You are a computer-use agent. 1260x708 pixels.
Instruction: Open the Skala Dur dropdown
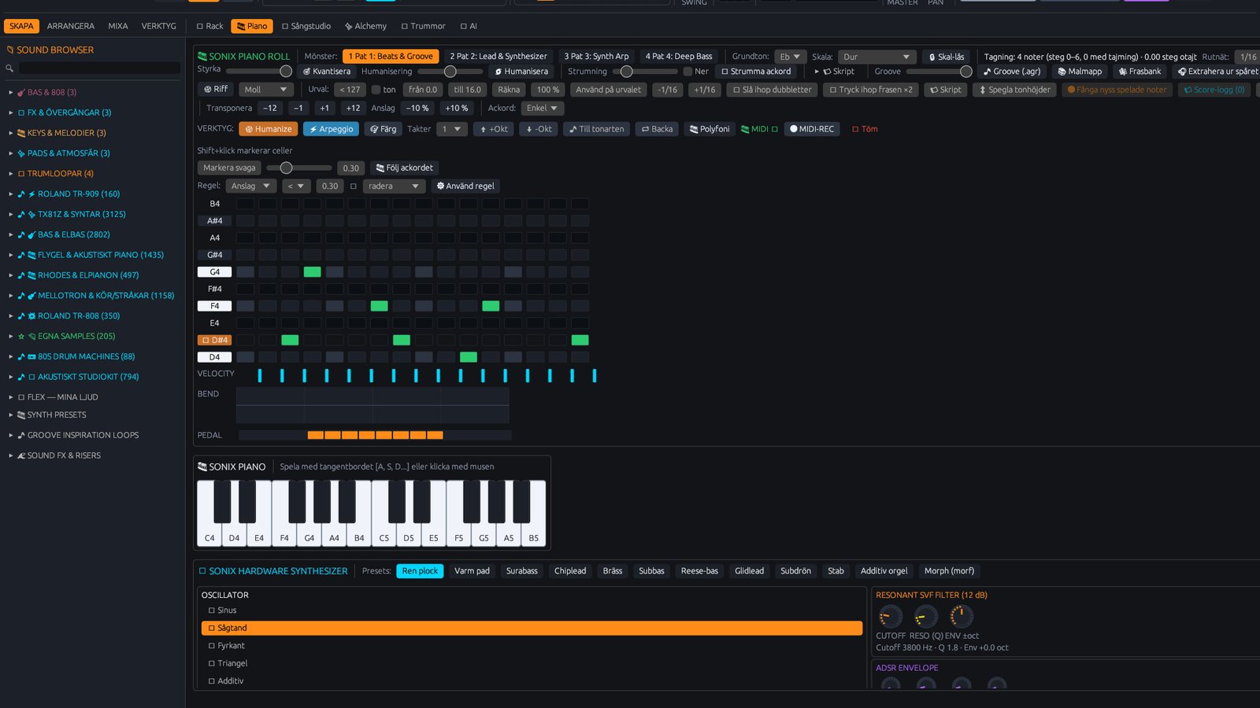pos(876,57)
